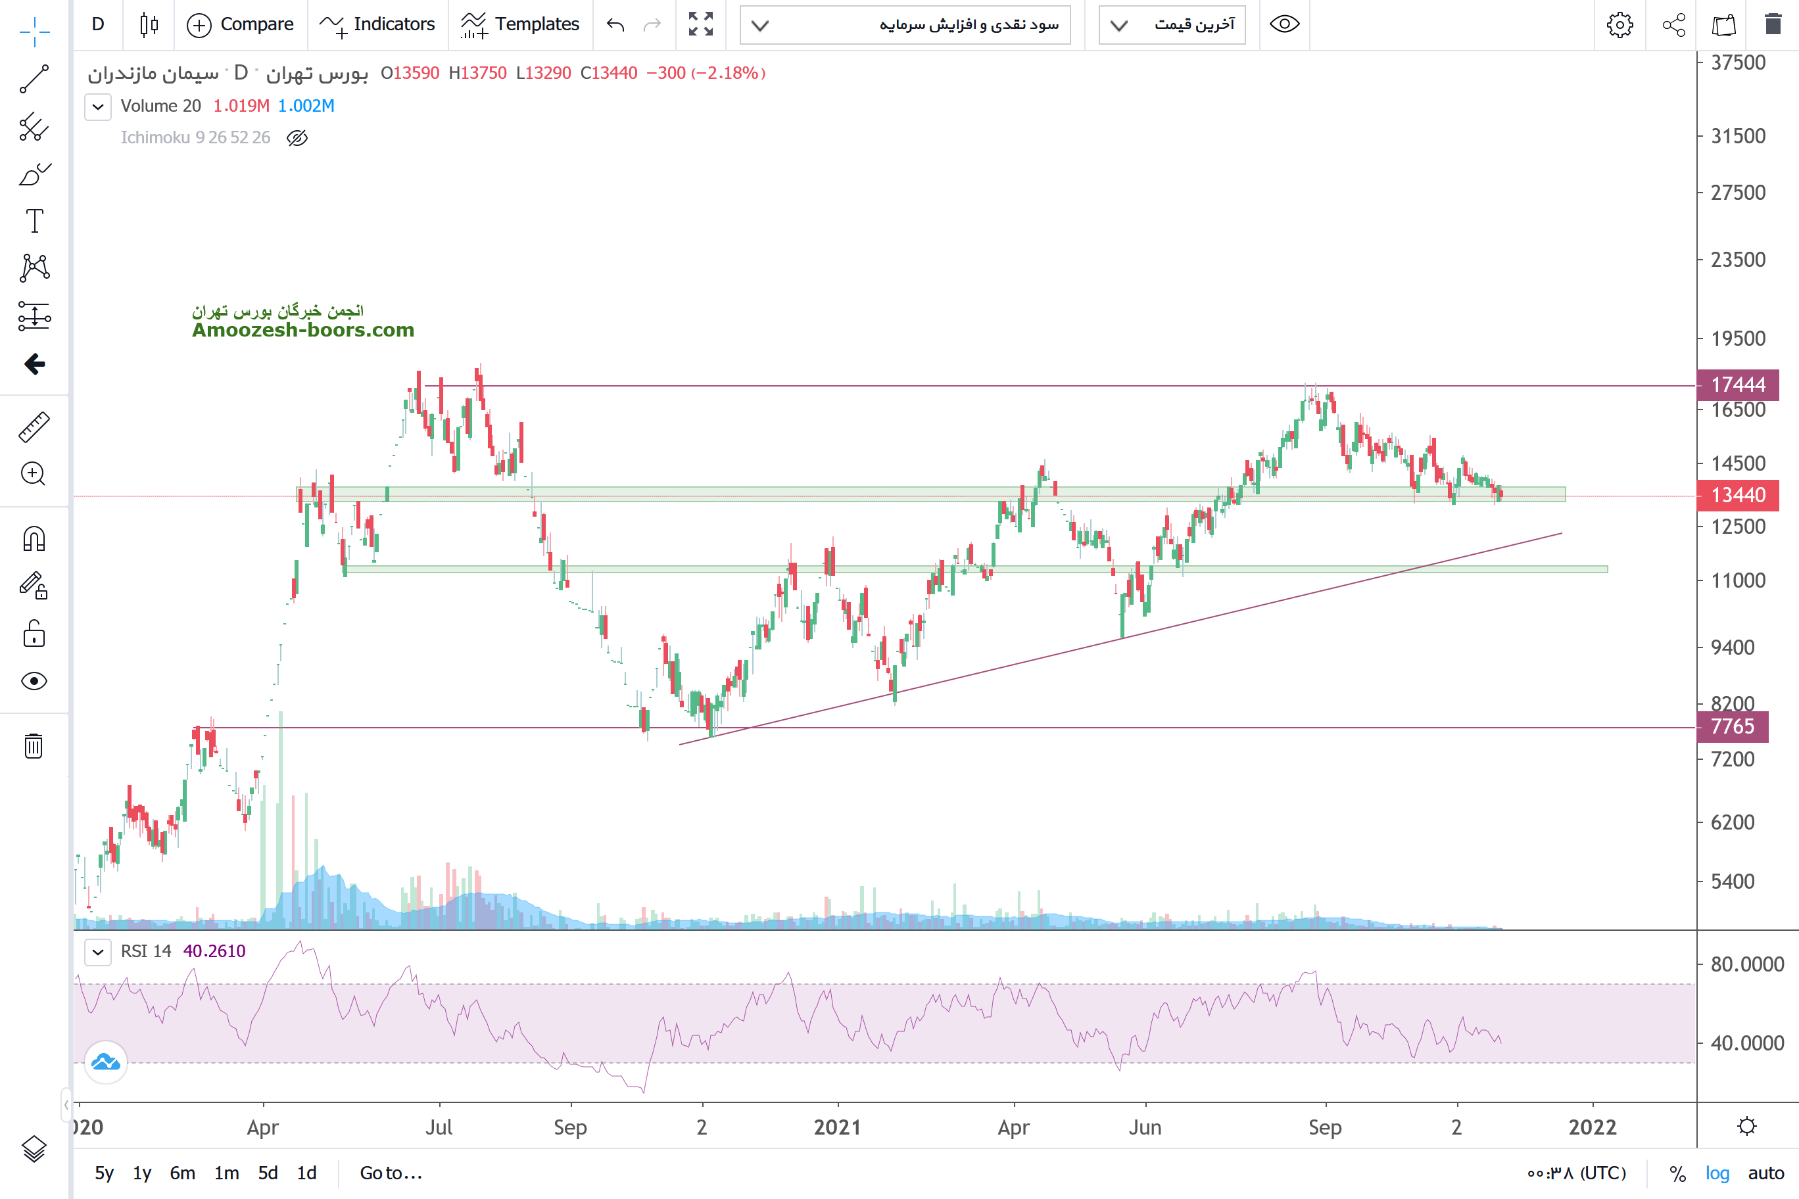1799x1199 pixels.
Task: Activate the magnet snapping mode
Action: pos(34,539)
